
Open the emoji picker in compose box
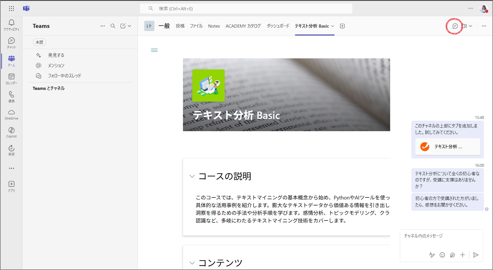pos(442,255)
